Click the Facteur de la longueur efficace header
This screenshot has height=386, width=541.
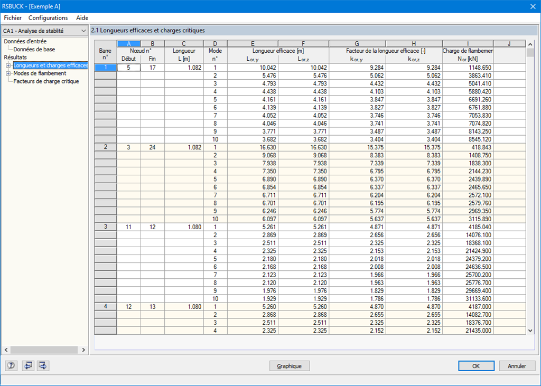[386, 51]
